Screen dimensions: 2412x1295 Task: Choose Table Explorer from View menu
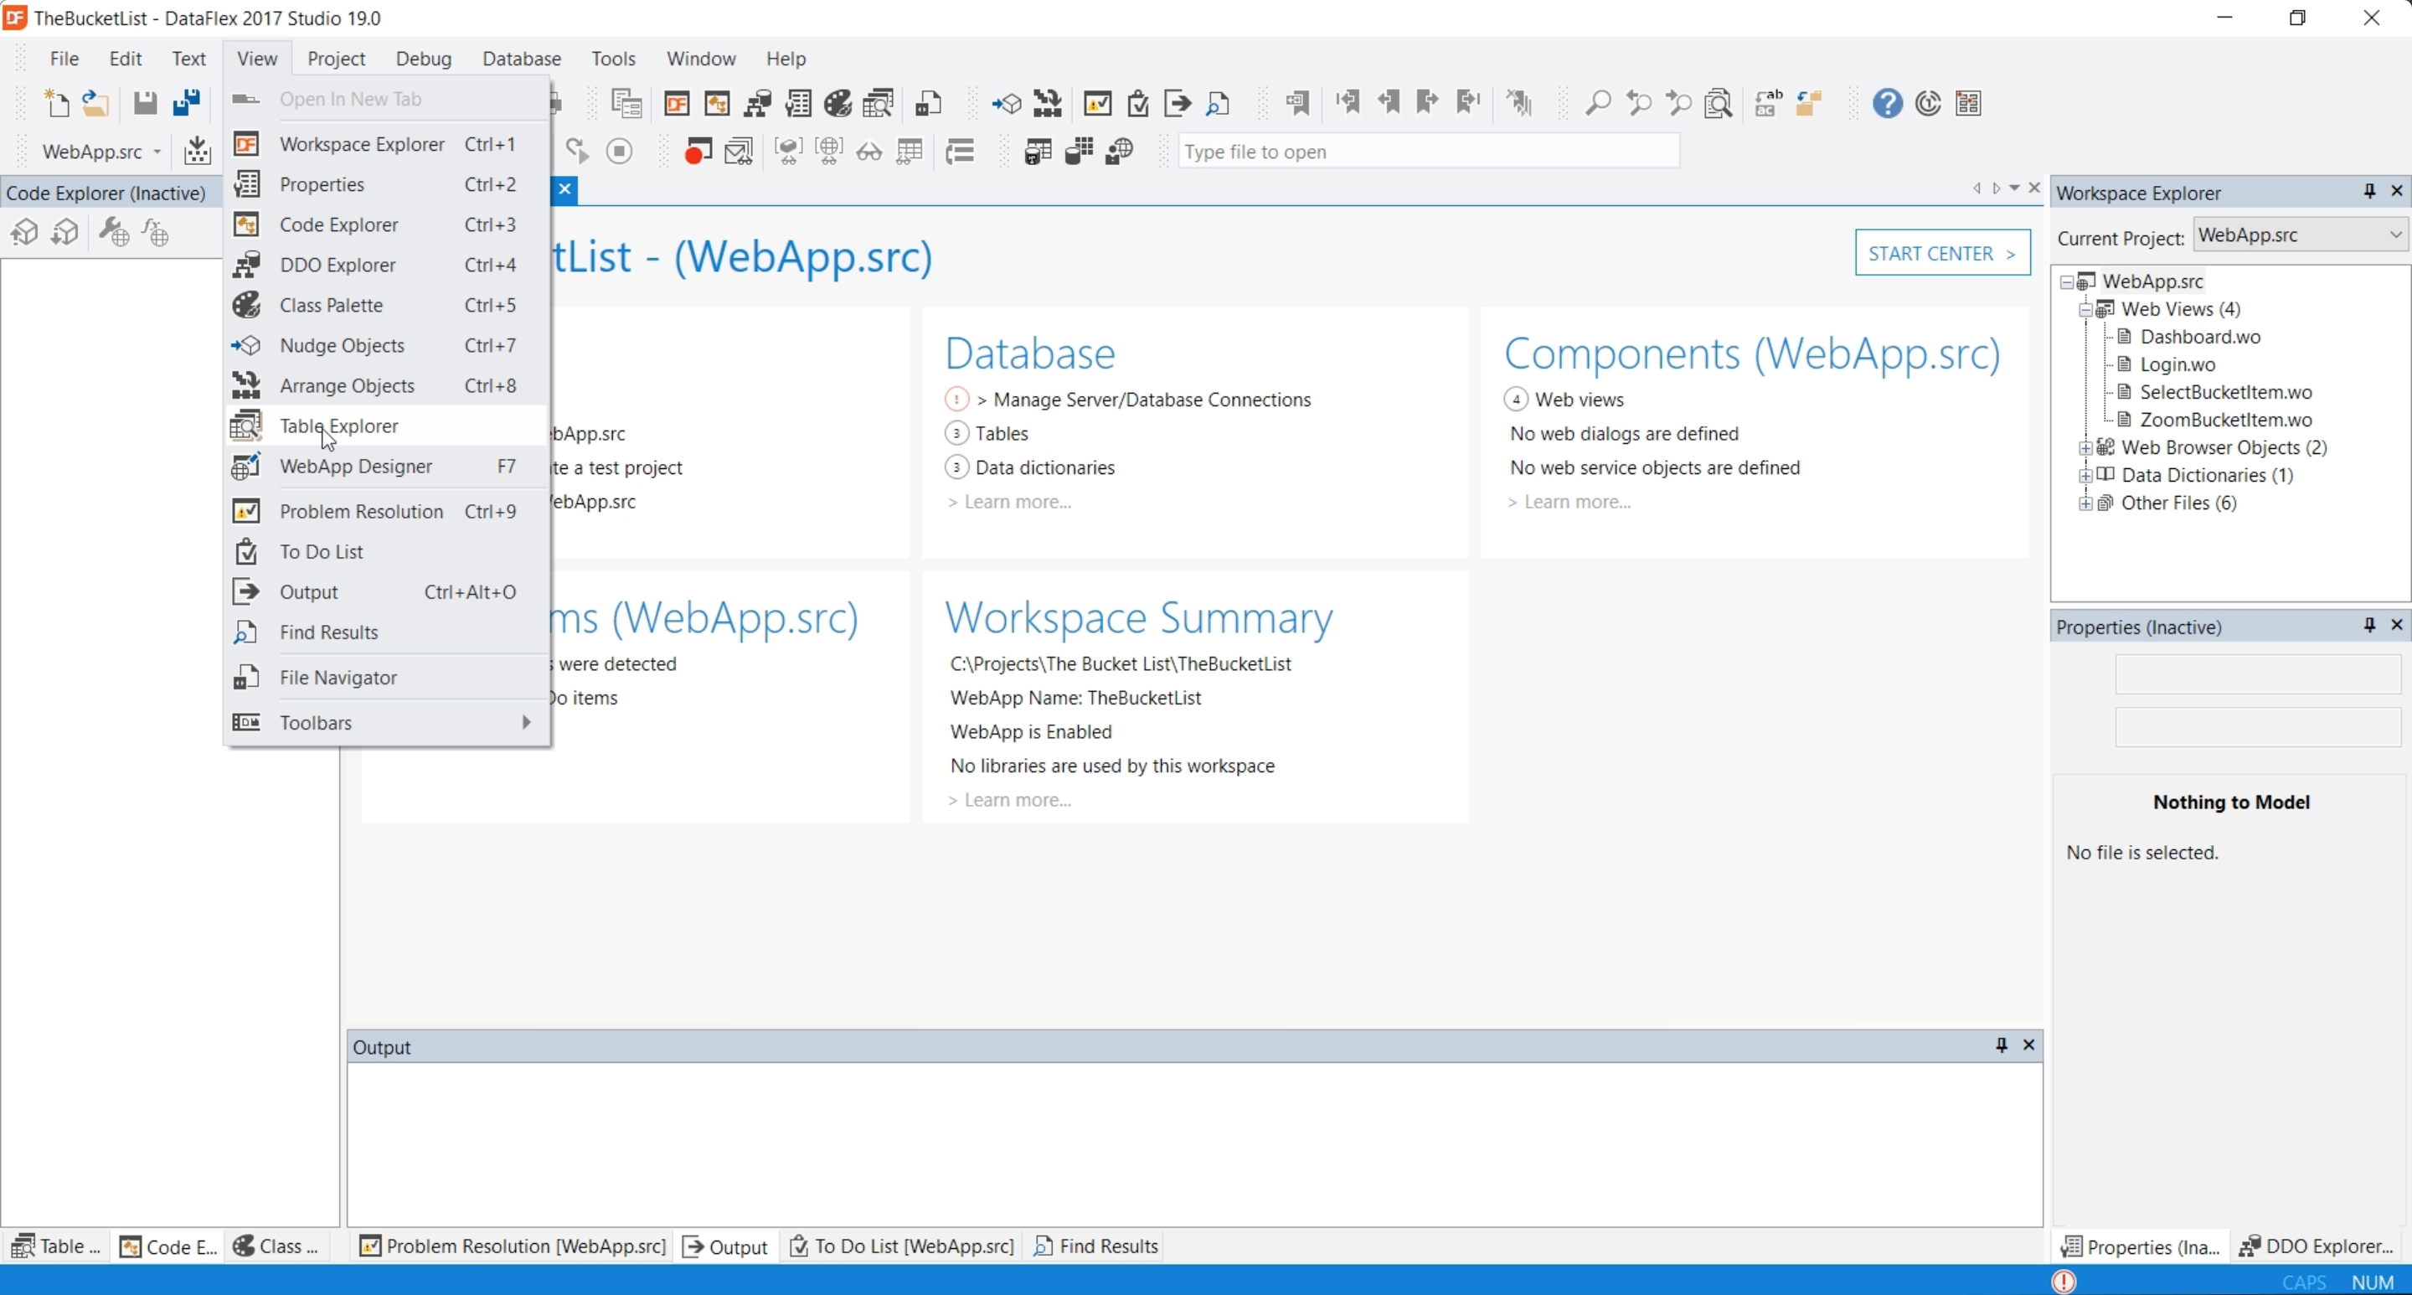[x=338, y=426]
